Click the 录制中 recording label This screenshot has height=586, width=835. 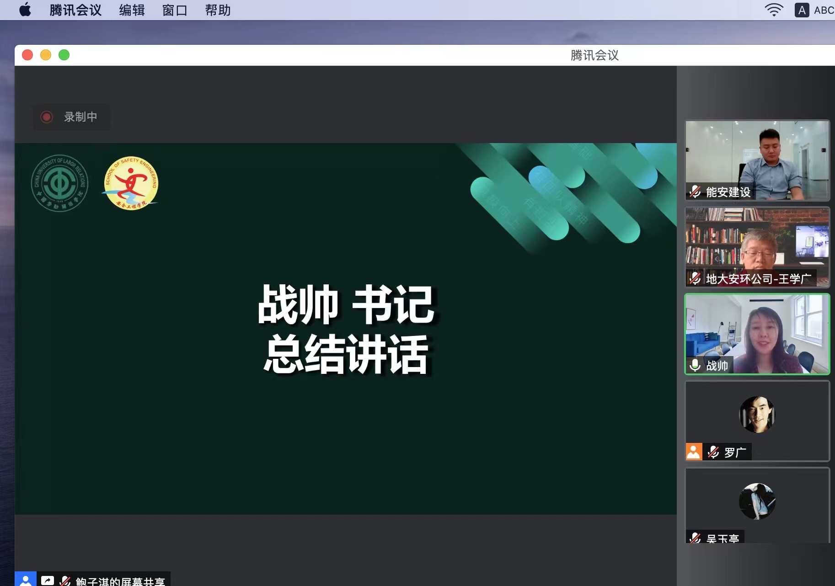(80, 117)
